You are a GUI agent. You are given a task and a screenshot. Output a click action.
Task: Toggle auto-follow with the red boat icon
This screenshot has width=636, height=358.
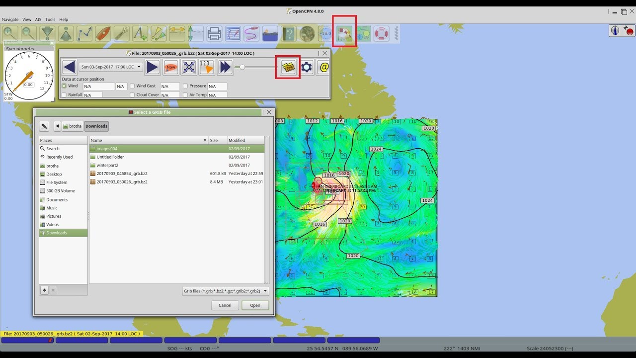point(103,33)
